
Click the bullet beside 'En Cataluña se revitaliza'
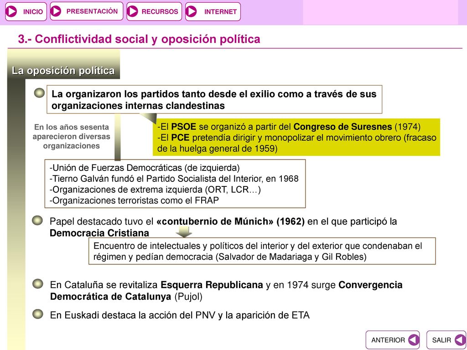tap(38, 284)
